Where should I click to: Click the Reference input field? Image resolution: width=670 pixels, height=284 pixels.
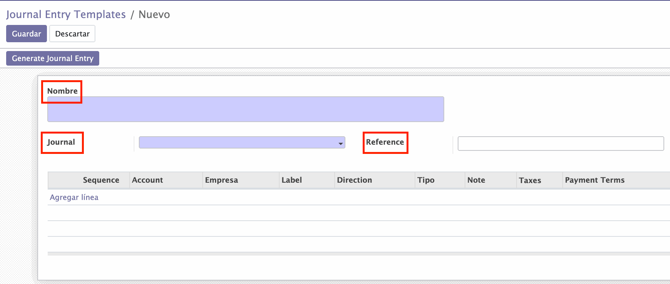point(561,144)
